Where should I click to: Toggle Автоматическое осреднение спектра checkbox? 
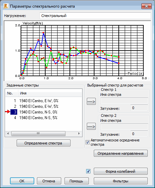coord(87,142)
